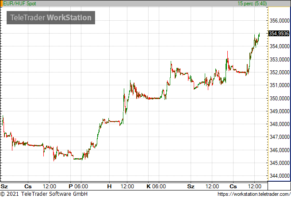Viewport: 291px width, 198px height.
Task: Open the workstation.teletrader.com link
Action: [254, 194]
